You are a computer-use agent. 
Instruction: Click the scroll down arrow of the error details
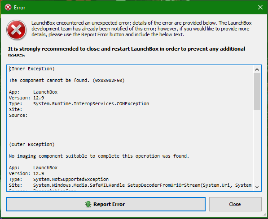tap(257, 187)
